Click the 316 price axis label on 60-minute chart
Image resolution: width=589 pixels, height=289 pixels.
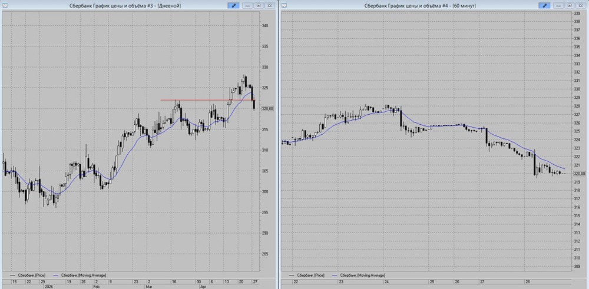[x=577, y=207]
